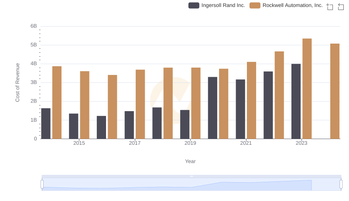The height and width of the screenshot is (201, 349).
Task: Click the Rockwell Automation tan legend swatch
Action: pos(255,5)
